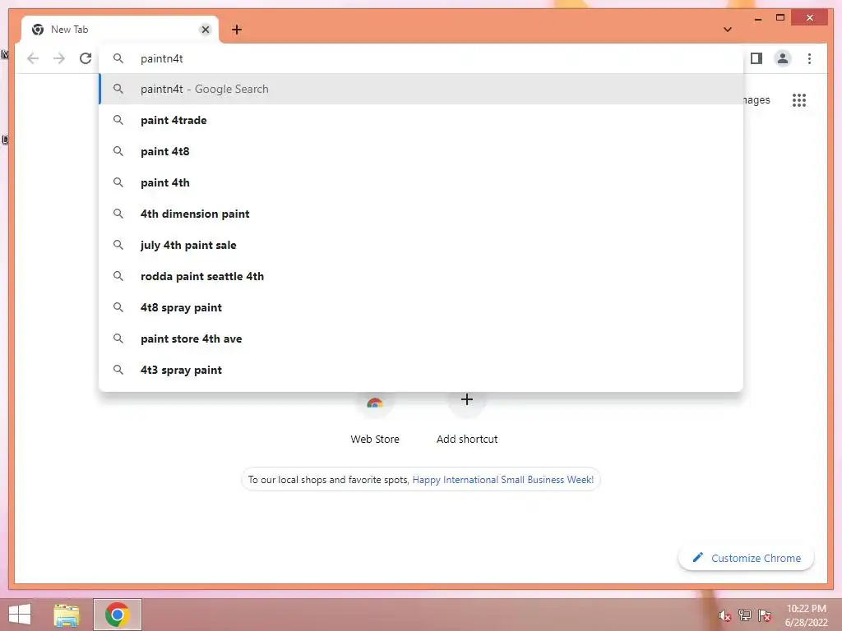Click the Customize Chrome button

(x=747, y=558)
